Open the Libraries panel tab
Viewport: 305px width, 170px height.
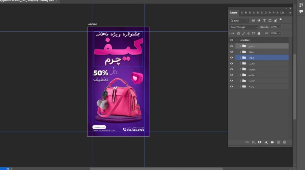click(282, 13)
